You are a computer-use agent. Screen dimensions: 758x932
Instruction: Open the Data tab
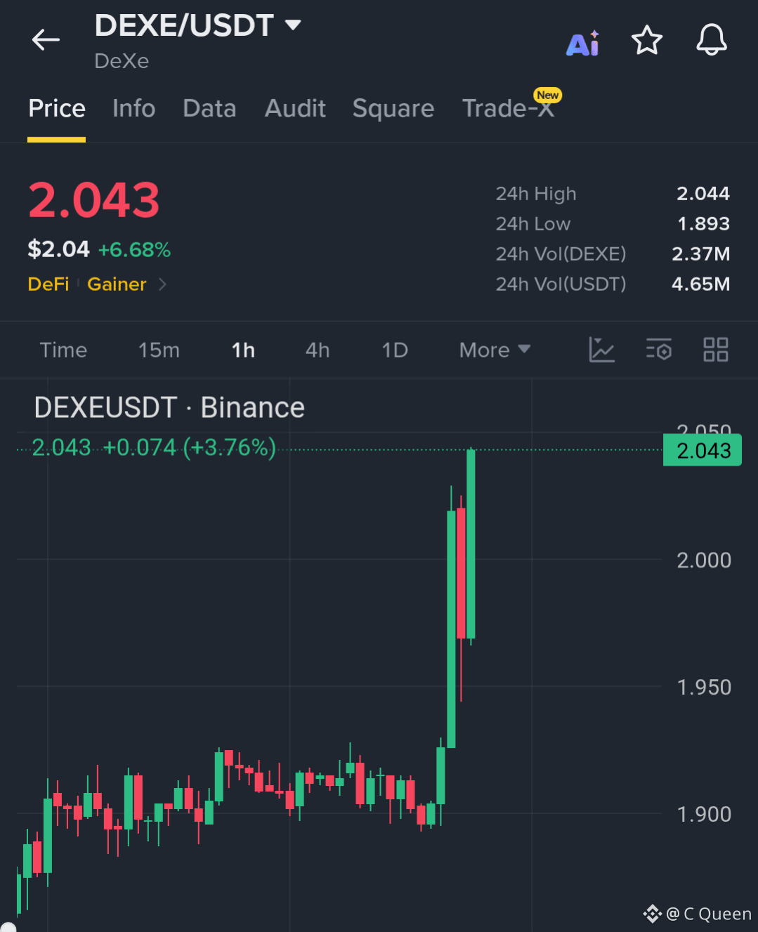point(209,108)
